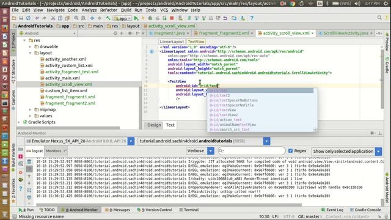Image resolution: width=391 pixels, height=220 pixels.
Task: Open the application process dropdown
Action: (266, 141)
